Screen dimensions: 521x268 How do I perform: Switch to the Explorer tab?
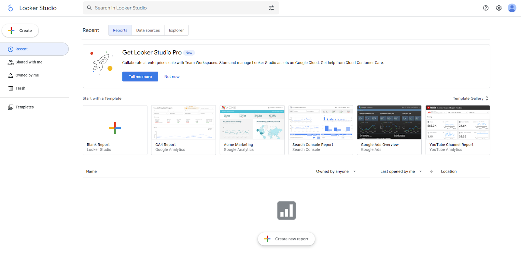point(176,30)
